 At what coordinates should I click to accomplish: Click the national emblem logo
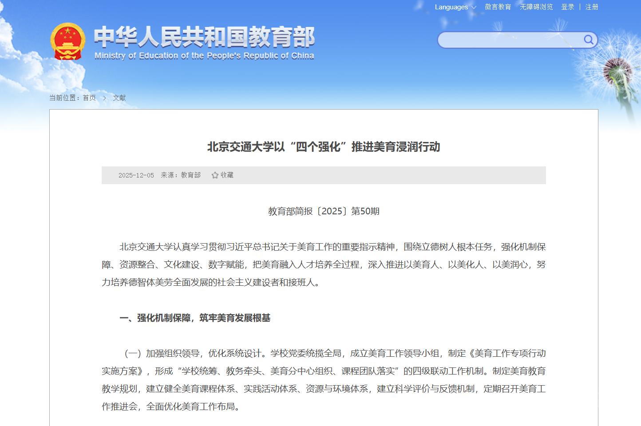click(x=67, y=41)
